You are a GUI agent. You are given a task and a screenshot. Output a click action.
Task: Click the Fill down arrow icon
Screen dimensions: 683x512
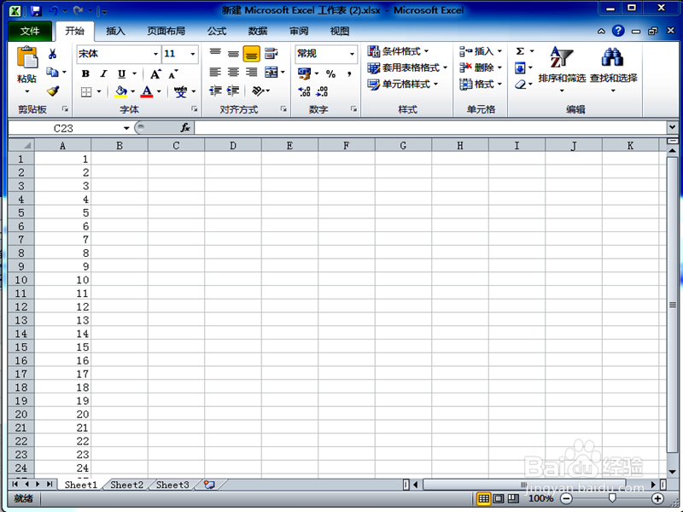click(520, 68)
